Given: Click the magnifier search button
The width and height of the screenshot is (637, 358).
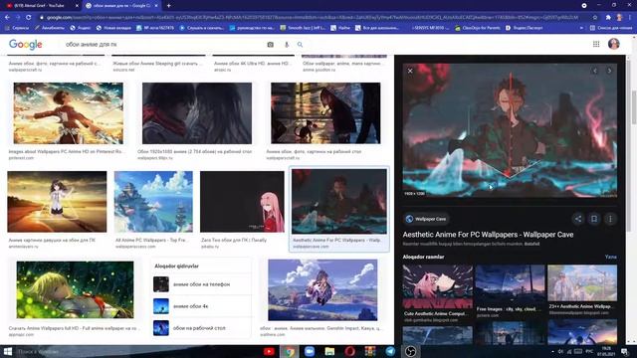Looking at the screenshot, I should 300,44.
